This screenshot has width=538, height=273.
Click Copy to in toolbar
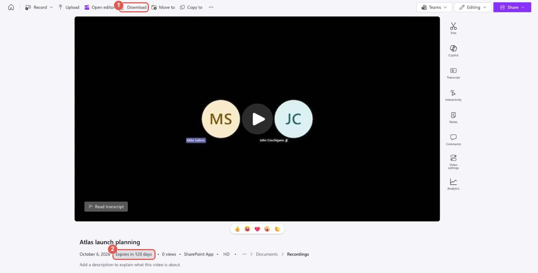pos(191,7)
